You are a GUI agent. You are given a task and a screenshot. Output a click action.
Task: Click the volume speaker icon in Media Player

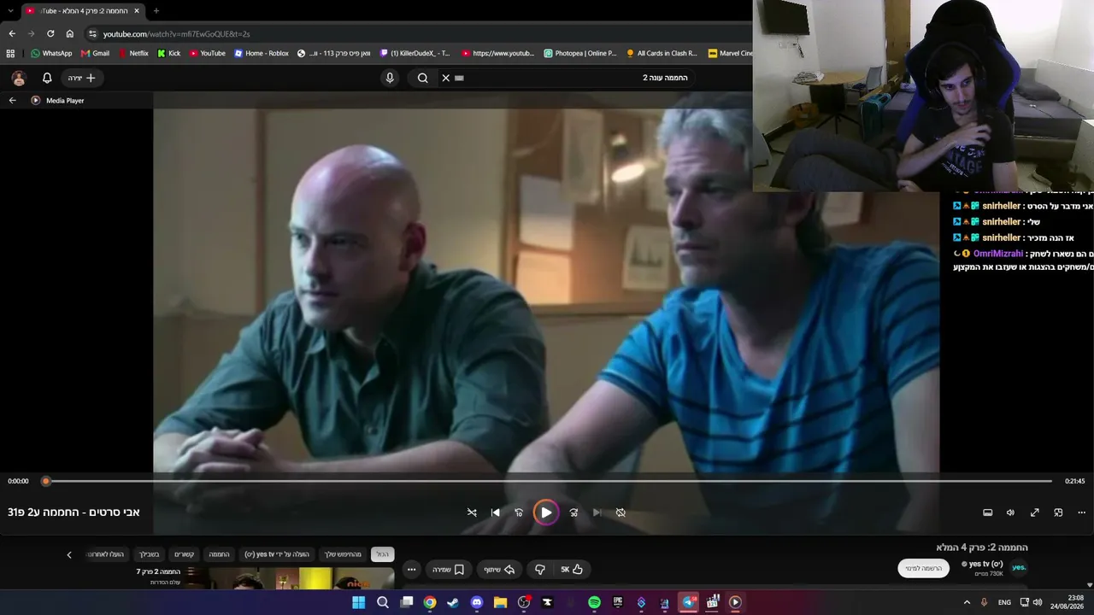(1010, 512)
